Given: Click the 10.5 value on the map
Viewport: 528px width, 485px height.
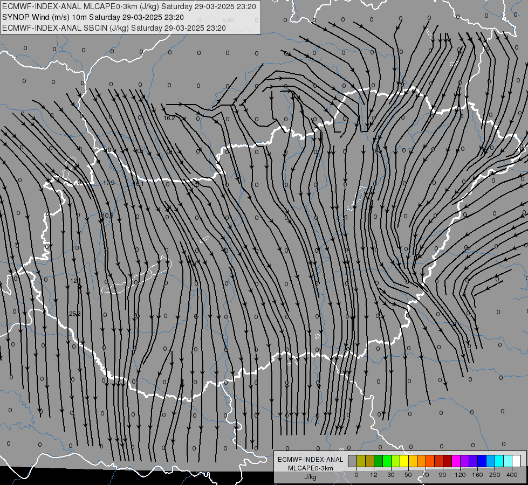Looking at the screenshot, I should 108,216.
